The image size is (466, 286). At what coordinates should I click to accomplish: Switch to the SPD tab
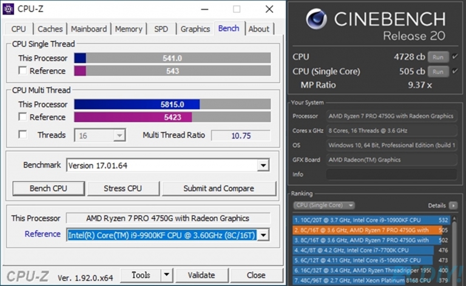click(161, 29)
